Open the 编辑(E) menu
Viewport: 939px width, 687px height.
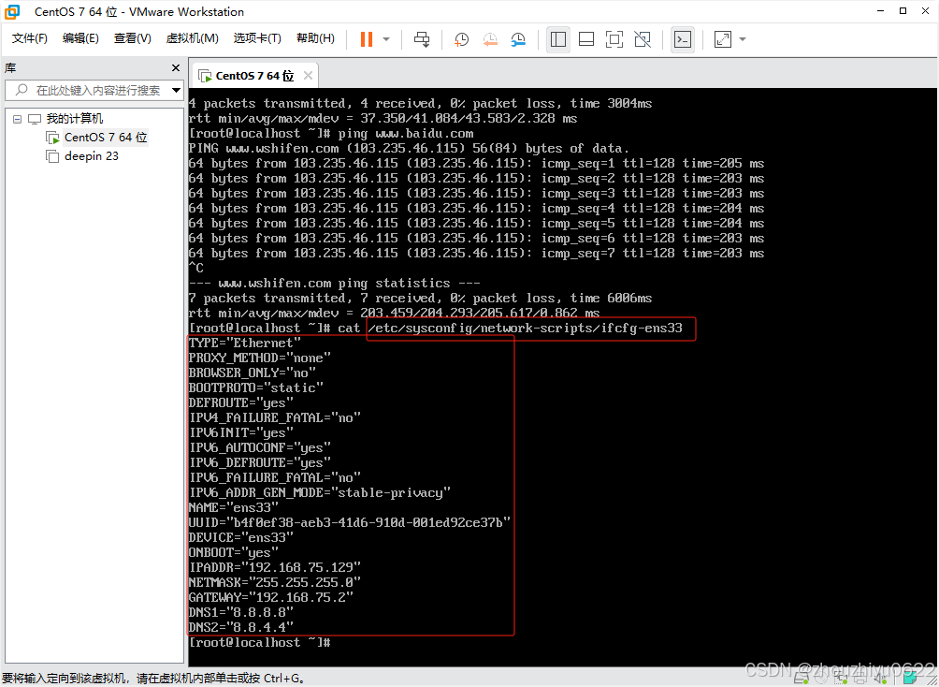(80, 38)
